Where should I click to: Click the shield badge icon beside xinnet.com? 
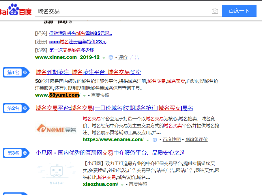pyautogui.click(x=111, y=57)
